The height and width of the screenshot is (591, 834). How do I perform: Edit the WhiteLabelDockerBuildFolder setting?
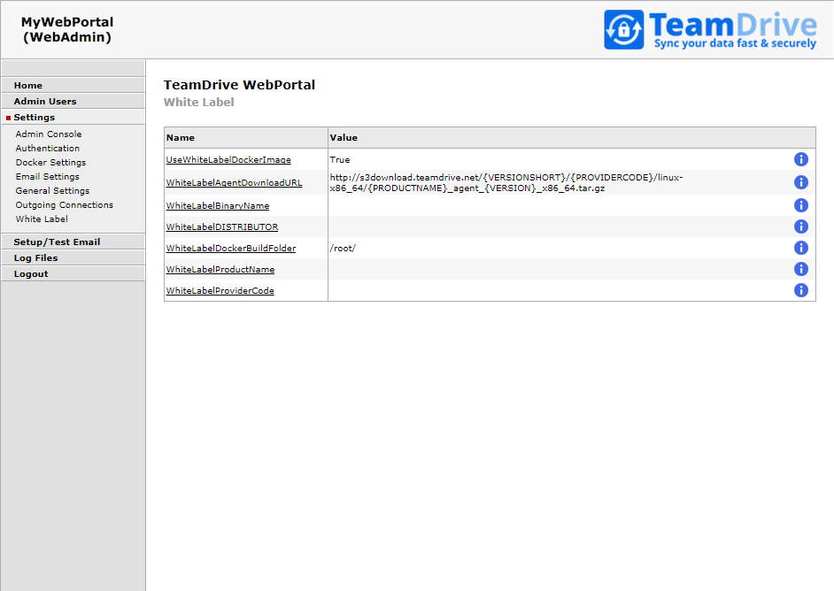point(231,249)
